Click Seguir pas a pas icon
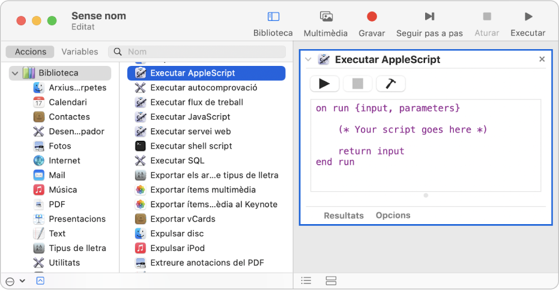559x290 pixels. click(x=429, y=17)
